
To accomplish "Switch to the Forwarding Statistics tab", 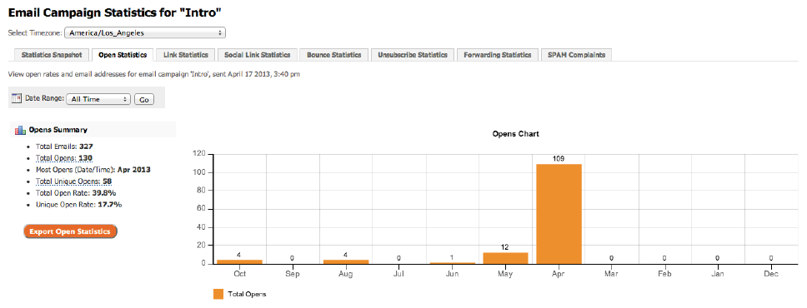I will pyautogui.click(x=498, y=55).
